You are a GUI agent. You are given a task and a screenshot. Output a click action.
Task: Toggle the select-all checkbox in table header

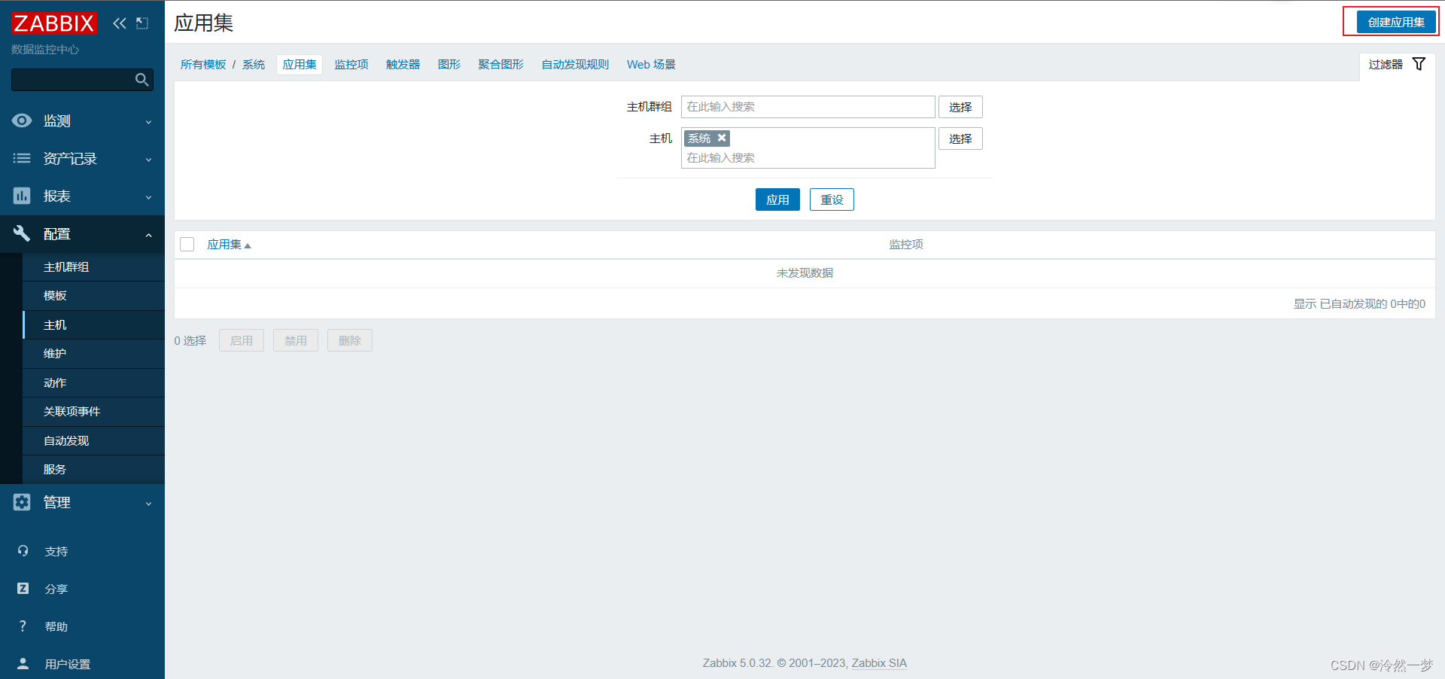187,245
